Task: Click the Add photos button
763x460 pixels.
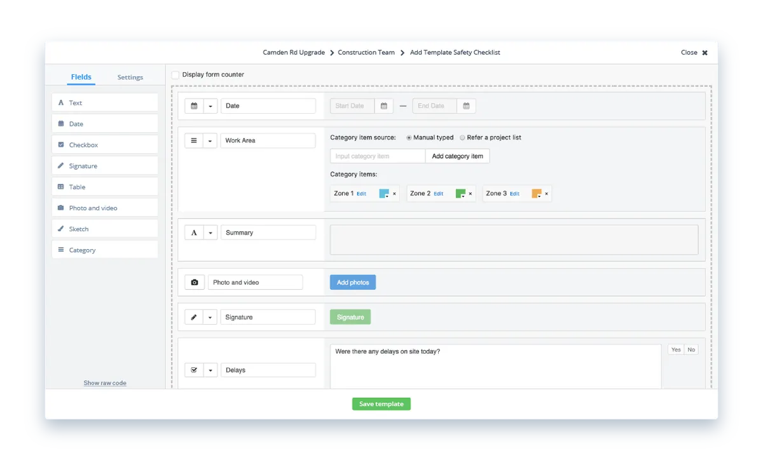Action: pyautogui.click(x=353, y=282)
